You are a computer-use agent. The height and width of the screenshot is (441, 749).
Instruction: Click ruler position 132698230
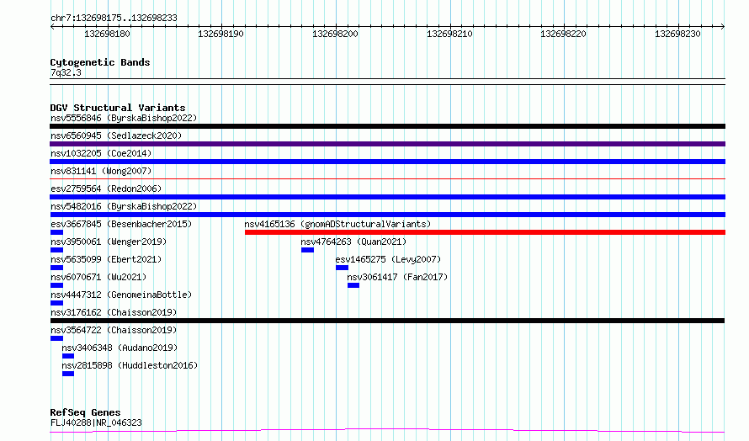677,34
